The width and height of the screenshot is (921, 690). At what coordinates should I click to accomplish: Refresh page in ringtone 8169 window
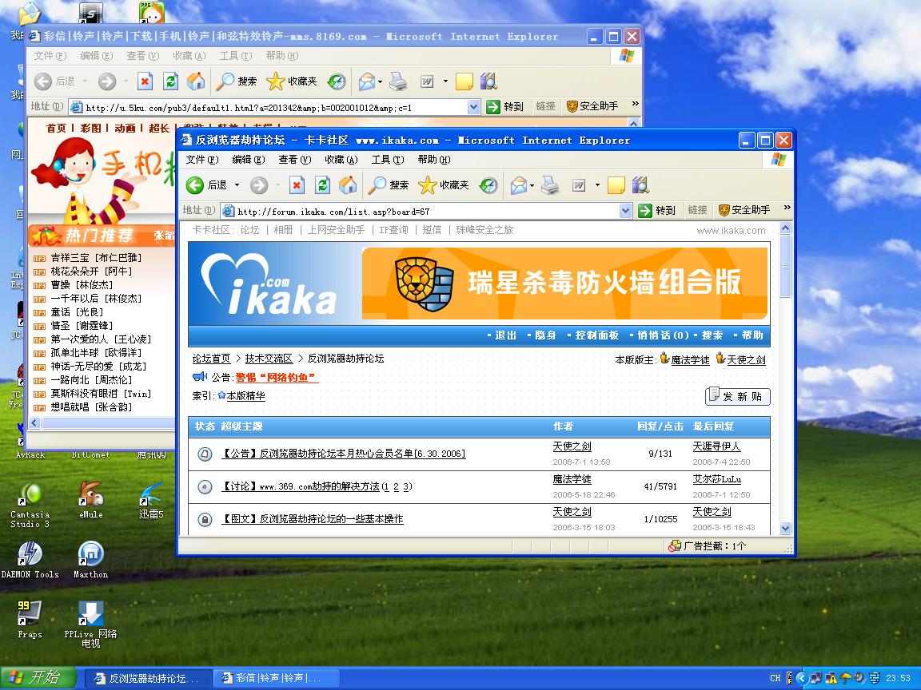[170, 81]
